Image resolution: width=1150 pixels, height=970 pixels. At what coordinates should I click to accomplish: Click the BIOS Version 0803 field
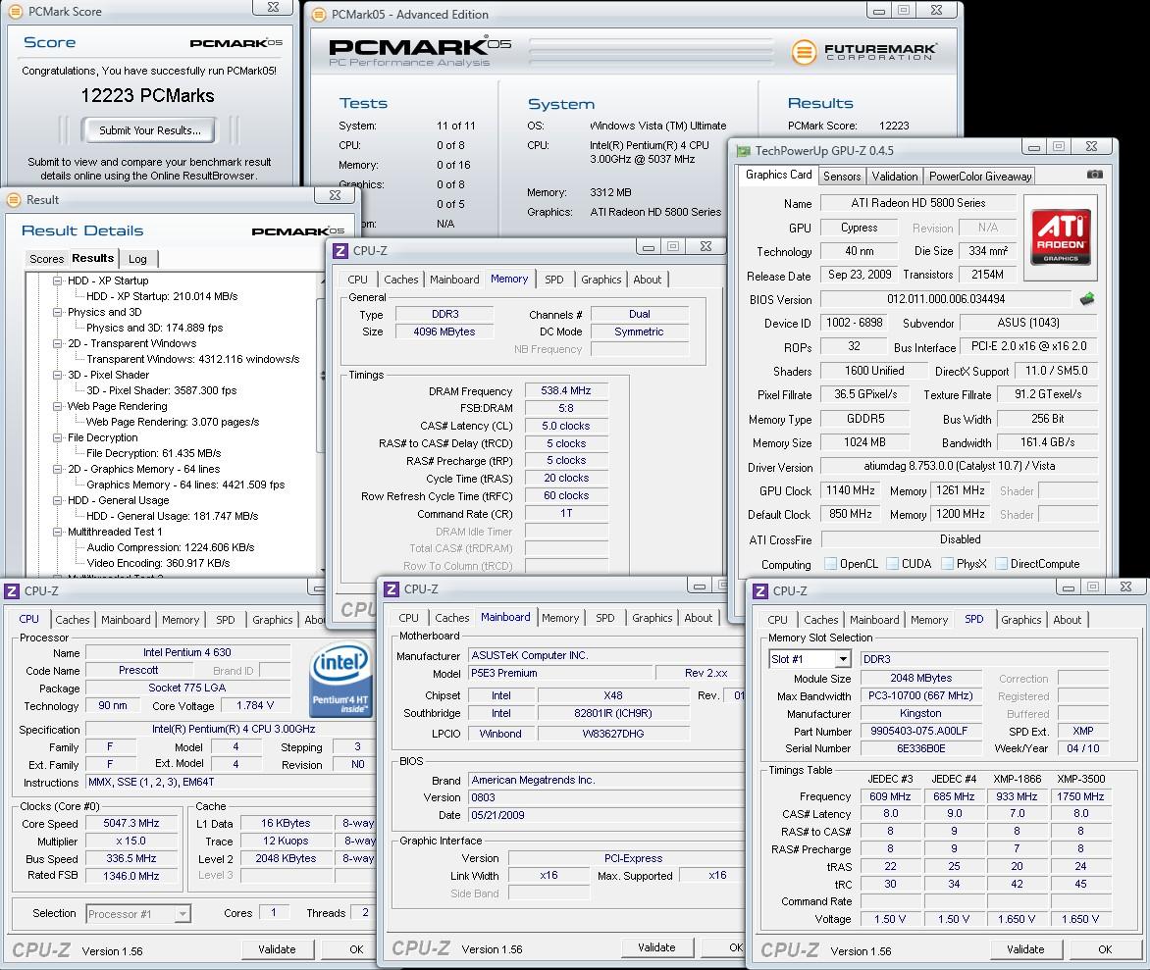(605, 797)
